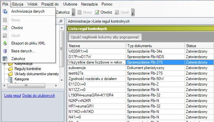Open the Edycja menu

pos(18,4)
